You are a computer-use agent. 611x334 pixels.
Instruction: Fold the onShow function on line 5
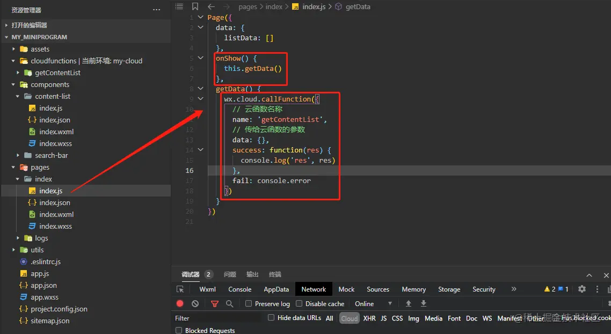click(x=201, y=58)
